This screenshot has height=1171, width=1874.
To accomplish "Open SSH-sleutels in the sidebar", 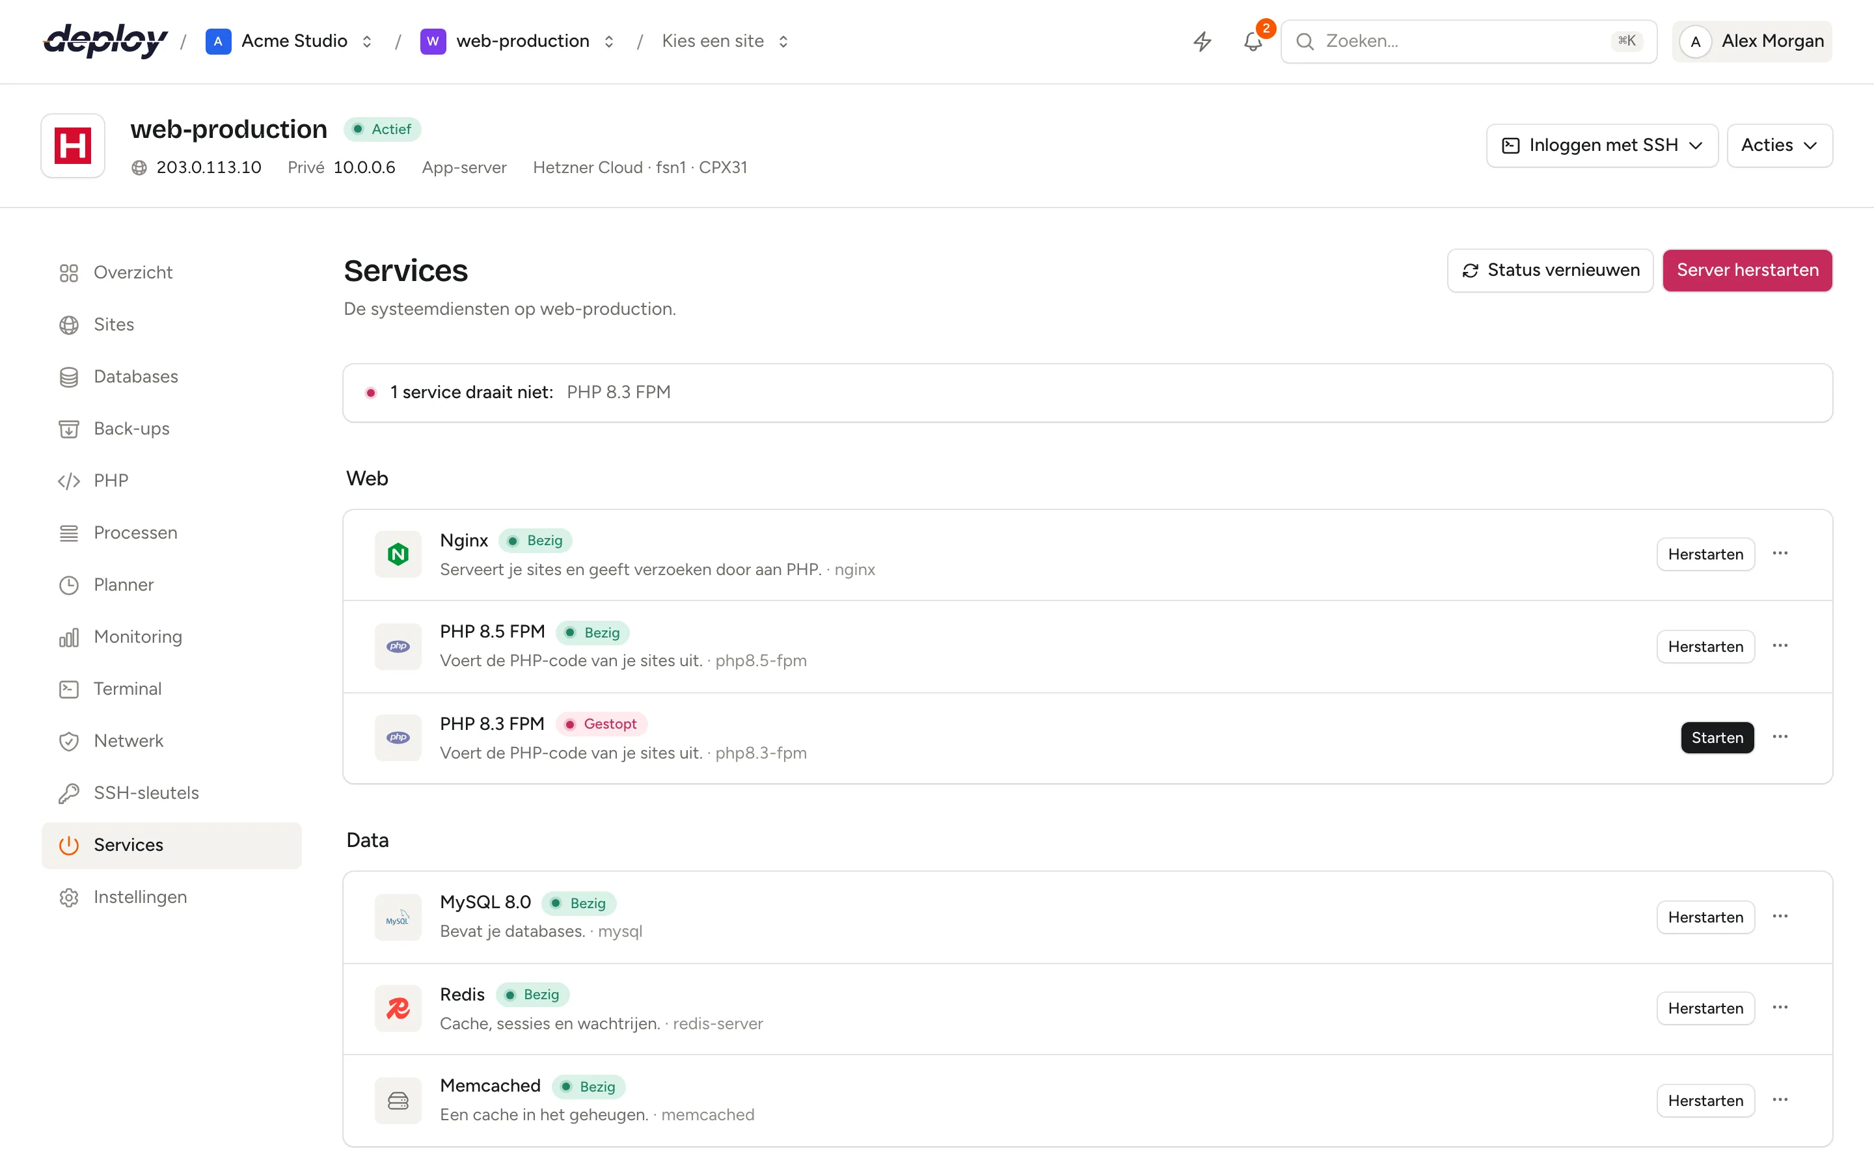I will (172, 793).
